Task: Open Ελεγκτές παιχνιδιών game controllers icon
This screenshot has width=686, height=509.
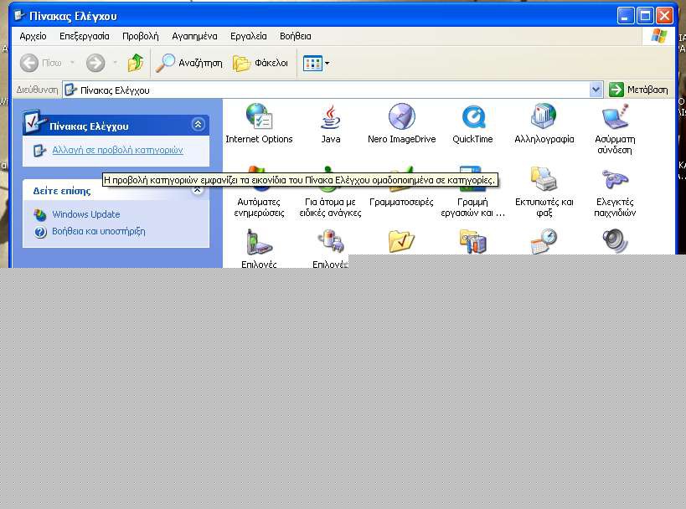Action: point(615,179)
